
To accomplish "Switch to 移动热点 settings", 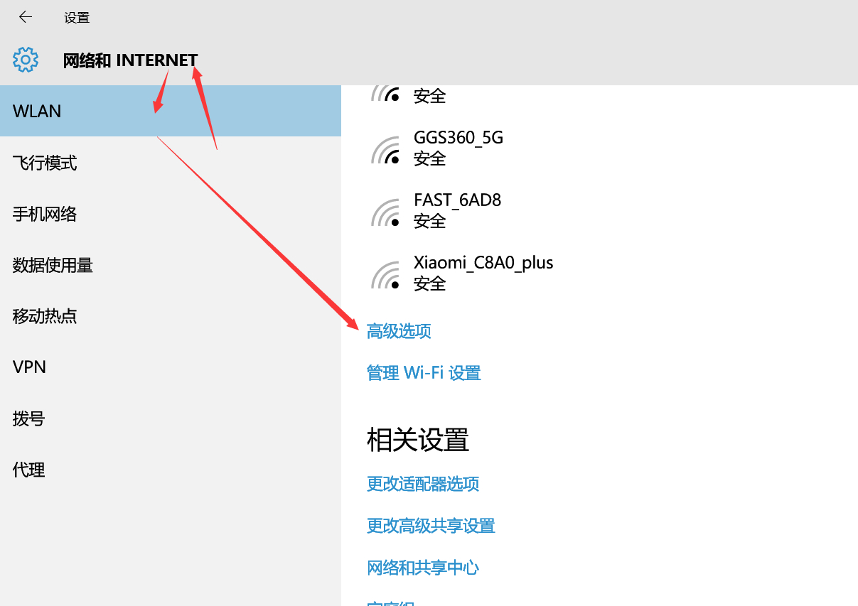I will pyautogui.click(x=45, y=317).
